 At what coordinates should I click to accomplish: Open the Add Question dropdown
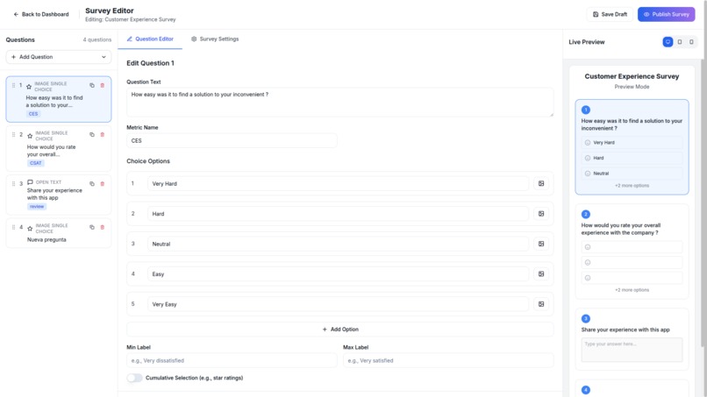(x=59, y=57)
